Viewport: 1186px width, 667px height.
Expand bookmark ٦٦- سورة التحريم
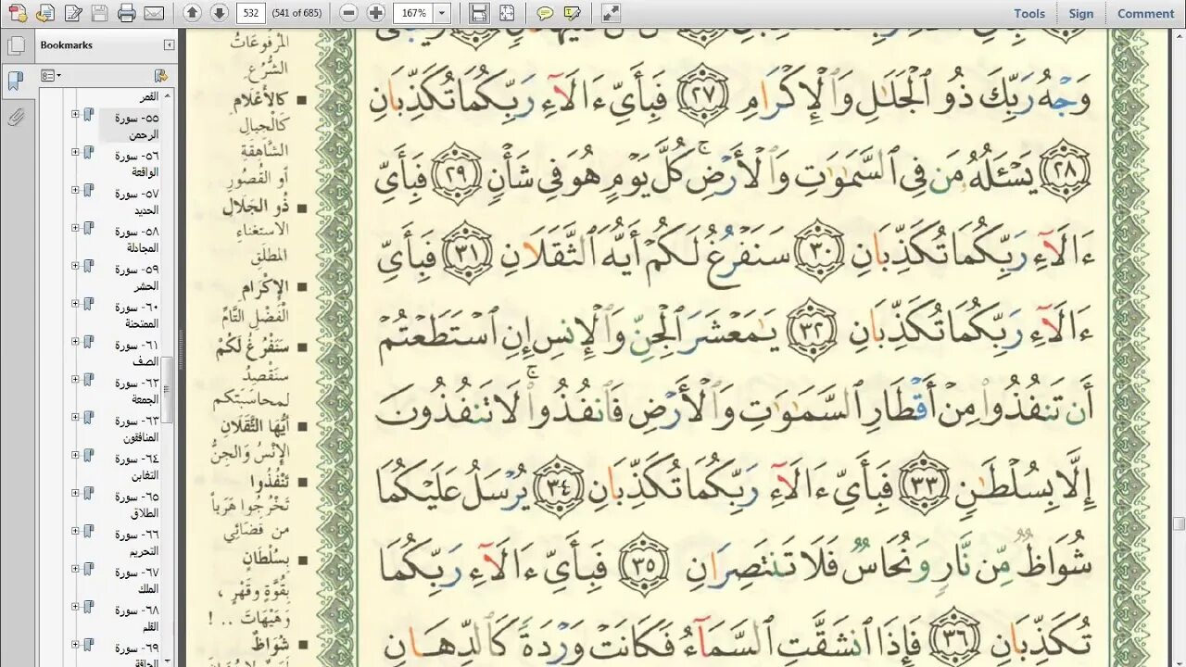(75, 532)
